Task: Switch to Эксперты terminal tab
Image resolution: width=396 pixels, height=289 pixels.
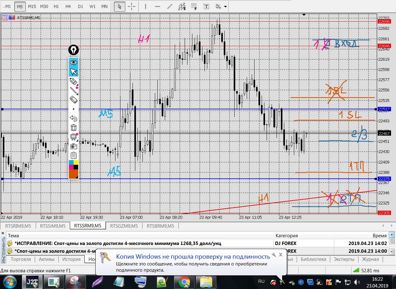Action: tap(344, 259)
